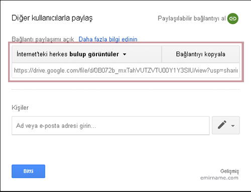The width and height of the screenshot is (251, 192).
Task: Click the blue "Bitti" button
Action: click(28, 171)
